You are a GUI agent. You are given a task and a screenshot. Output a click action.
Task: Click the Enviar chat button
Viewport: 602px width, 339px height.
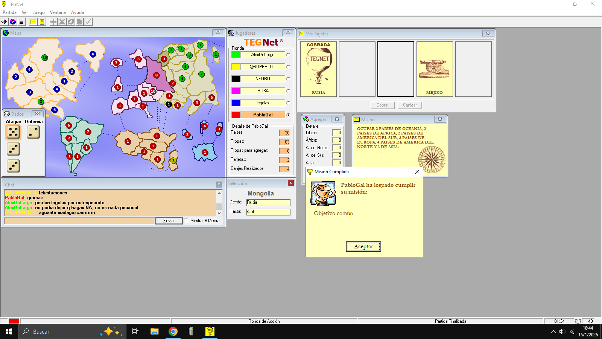(x=169, y=221)
